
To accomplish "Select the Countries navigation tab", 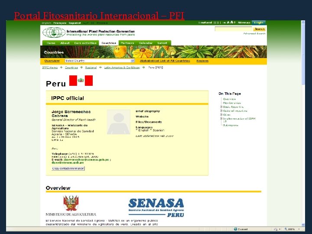I will point(109,43).
